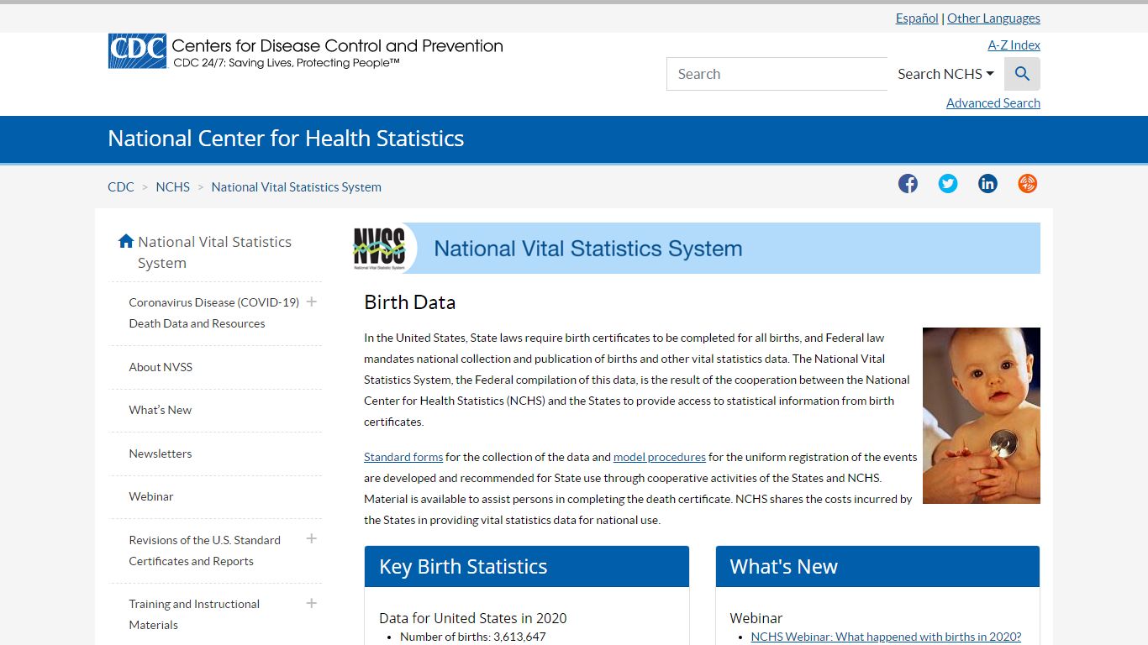Go to CDC breadcrumb
The width and height of the screenshot is (1148, 645).
click(121, 187)
